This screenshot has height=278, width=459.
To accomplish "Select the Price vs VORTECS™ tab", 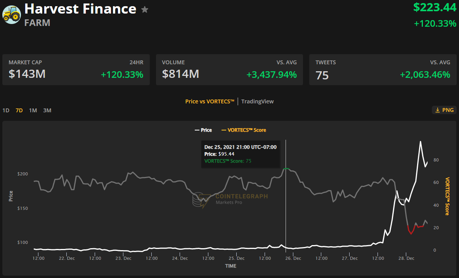I will coord(210,101).
